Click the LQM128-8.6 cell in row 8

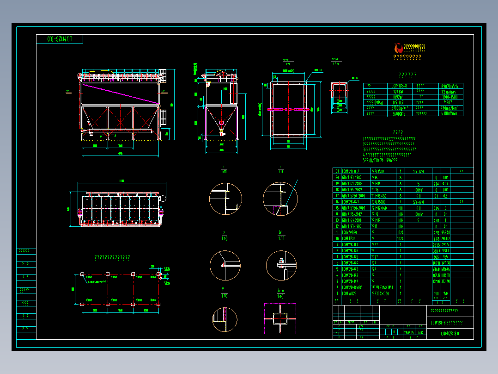pos(356,250)
